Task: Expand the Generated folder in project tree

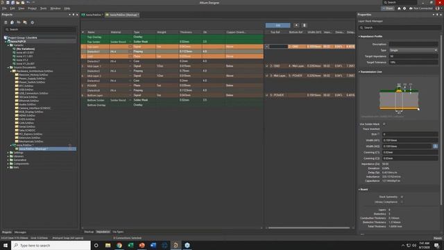Action: click(8, 160)
